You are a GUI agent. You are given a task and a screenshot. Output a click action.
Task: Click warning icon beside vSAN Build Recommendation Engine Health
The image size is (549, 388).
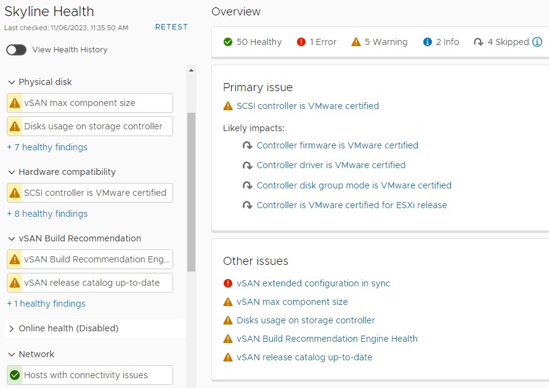pyautogui.click(x=228, y=339)
